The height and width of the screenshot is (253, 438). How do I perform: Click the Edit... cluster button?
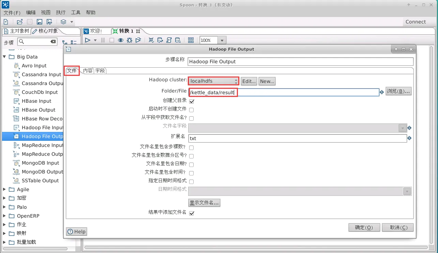(x=249, y=81)
